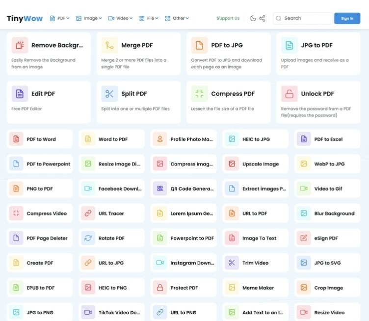Screen dimensions: 369x321
Task: Click the Rotate PDF icon
Action: coord(88,238)
